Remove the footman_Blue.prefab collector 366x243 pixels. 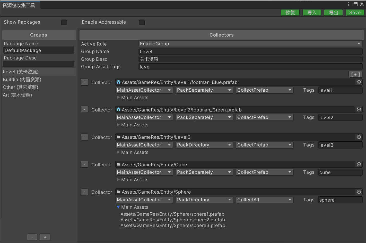pos(84,82)
